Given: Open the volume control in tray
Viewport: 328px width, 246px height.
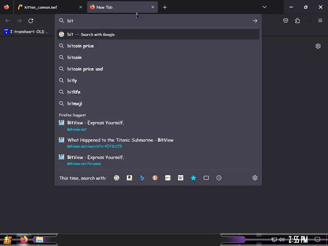Looking at the screenshot, I should [282, 240].
